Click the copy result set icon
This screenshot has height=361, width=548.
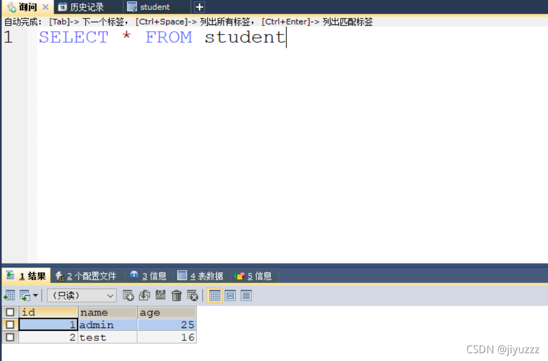tap(25, 296)
